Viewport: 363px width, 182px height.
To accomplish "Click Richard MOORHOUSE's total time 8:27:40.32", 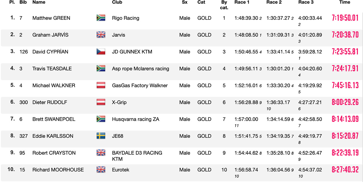I will pyautogui.click(x=345, y=170).
